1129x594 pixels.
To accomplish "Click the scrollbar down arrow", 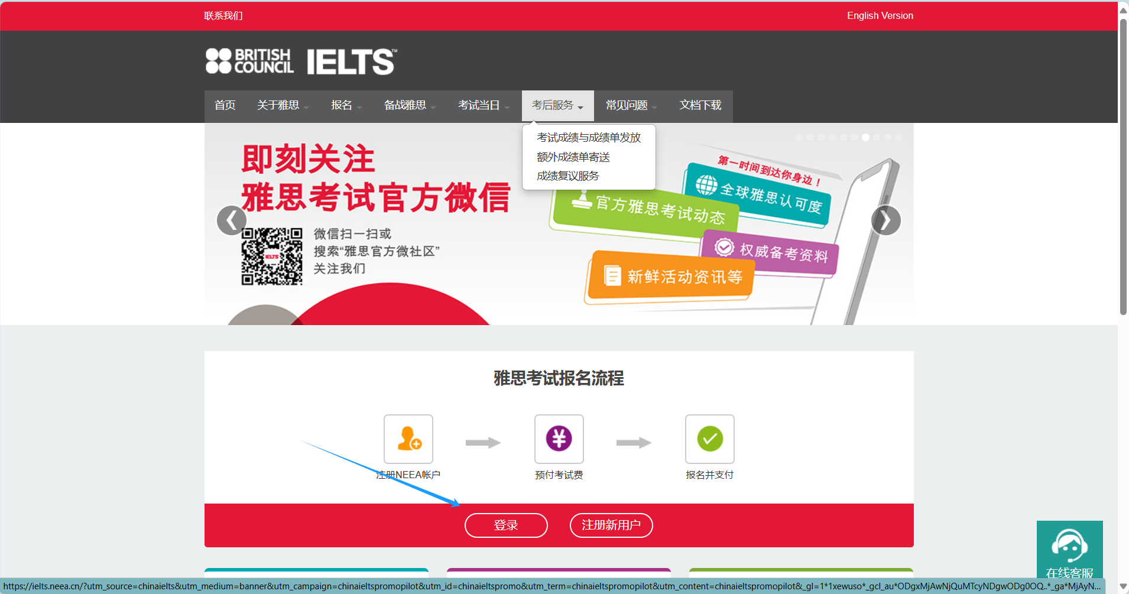I will [x=1123, y=586].
